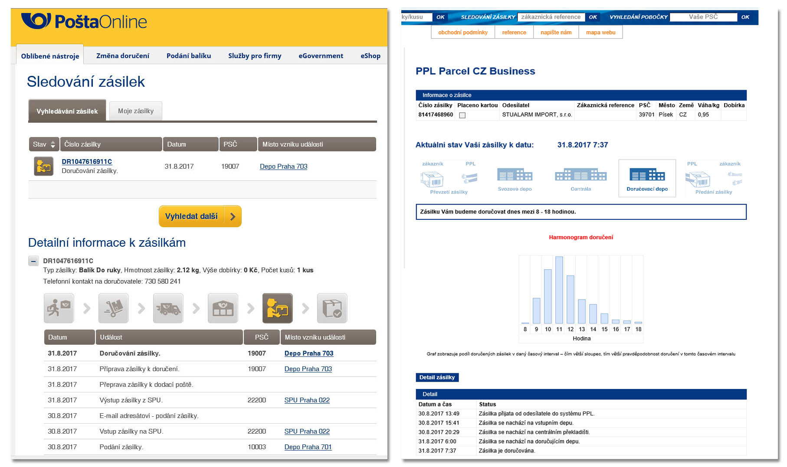Click the zákaznická reference input field
The image size is (787, 467).
tap(551, 17)
